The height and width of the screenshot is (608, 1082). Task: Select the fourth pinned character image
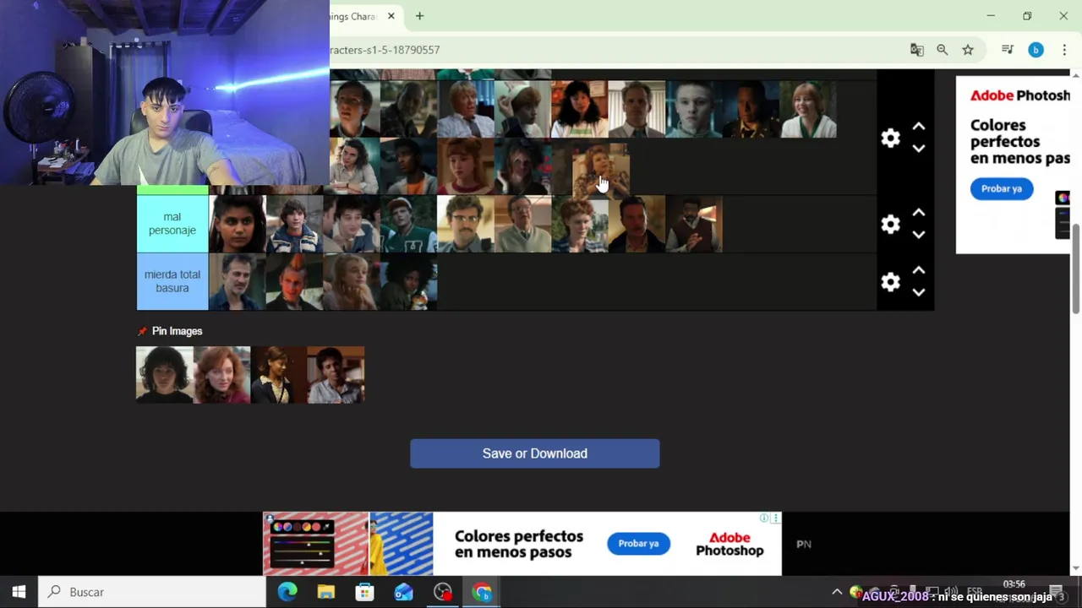[x=336, y=375]
